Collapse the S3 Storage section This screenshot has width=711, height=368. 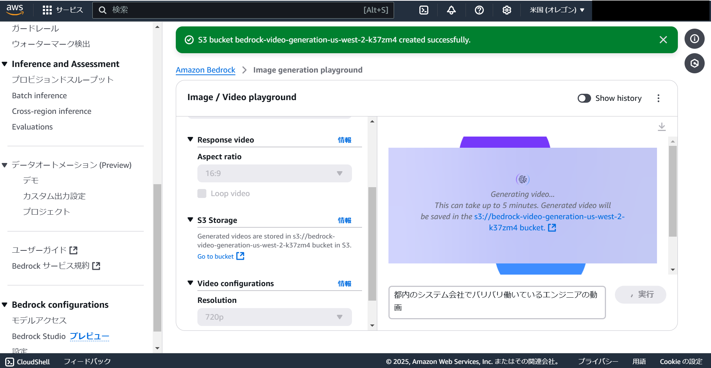[x=190, y=220]
